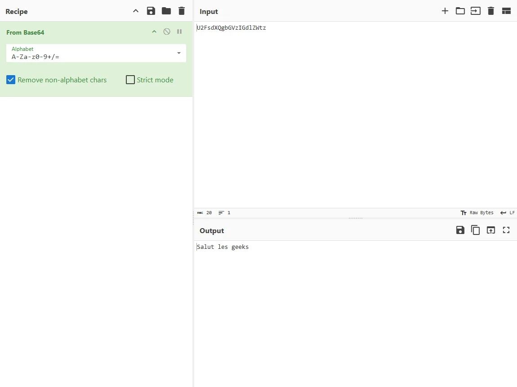
Task: Save output to file
Action: coord(460,230)
